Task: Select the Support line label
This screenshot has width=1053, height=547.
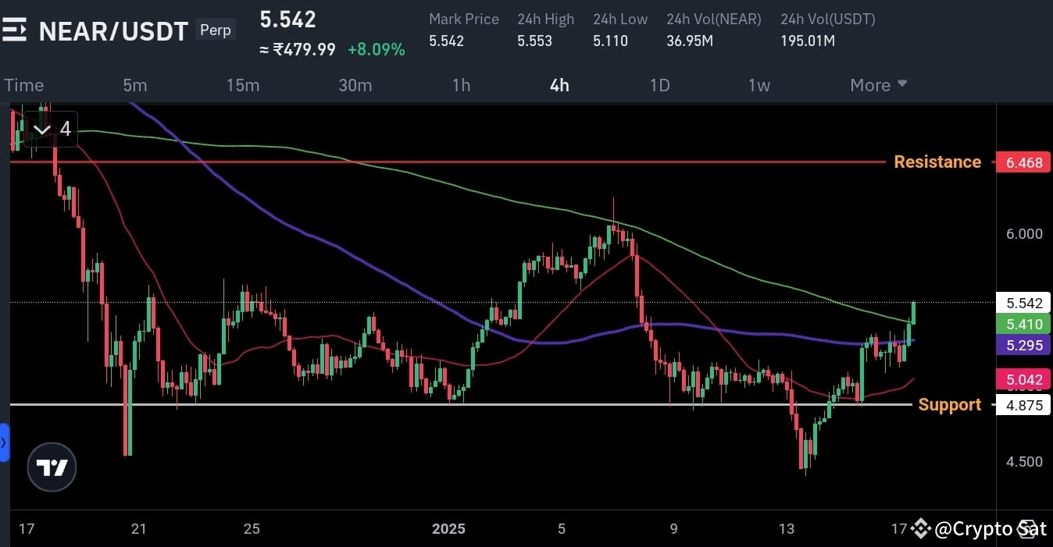Action: 950,404
